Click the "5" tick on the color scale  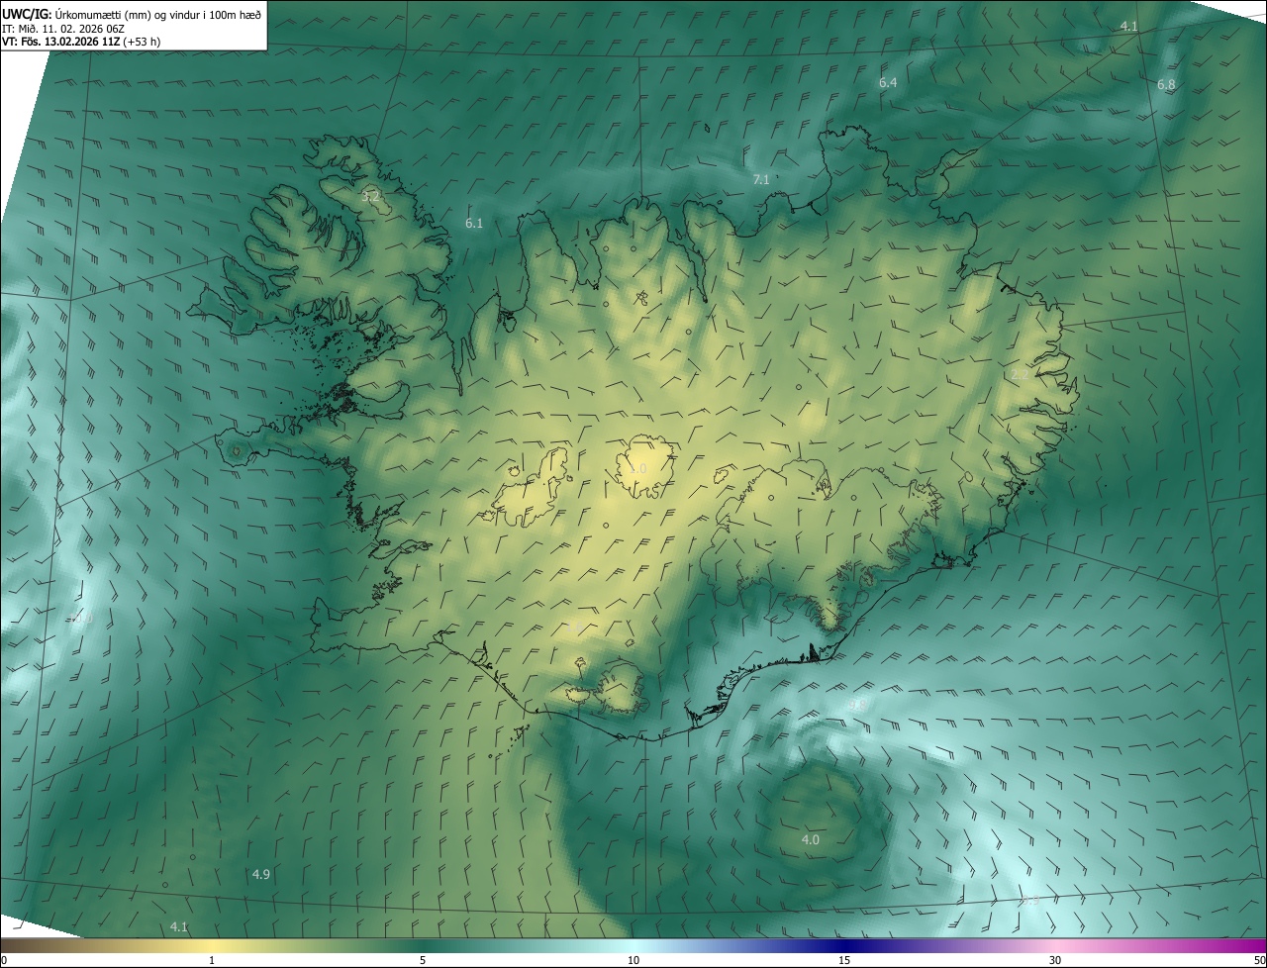[423, 960]
